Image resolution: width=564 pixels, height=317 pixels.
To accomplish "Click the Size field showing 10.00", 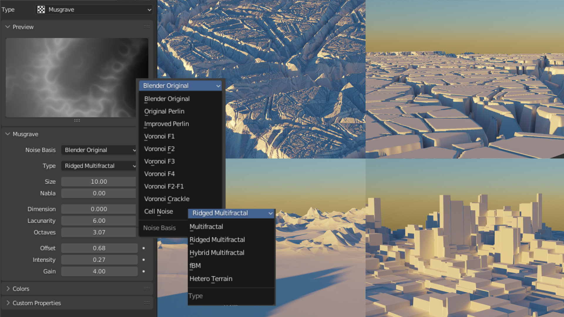I will tap(99, 182).
